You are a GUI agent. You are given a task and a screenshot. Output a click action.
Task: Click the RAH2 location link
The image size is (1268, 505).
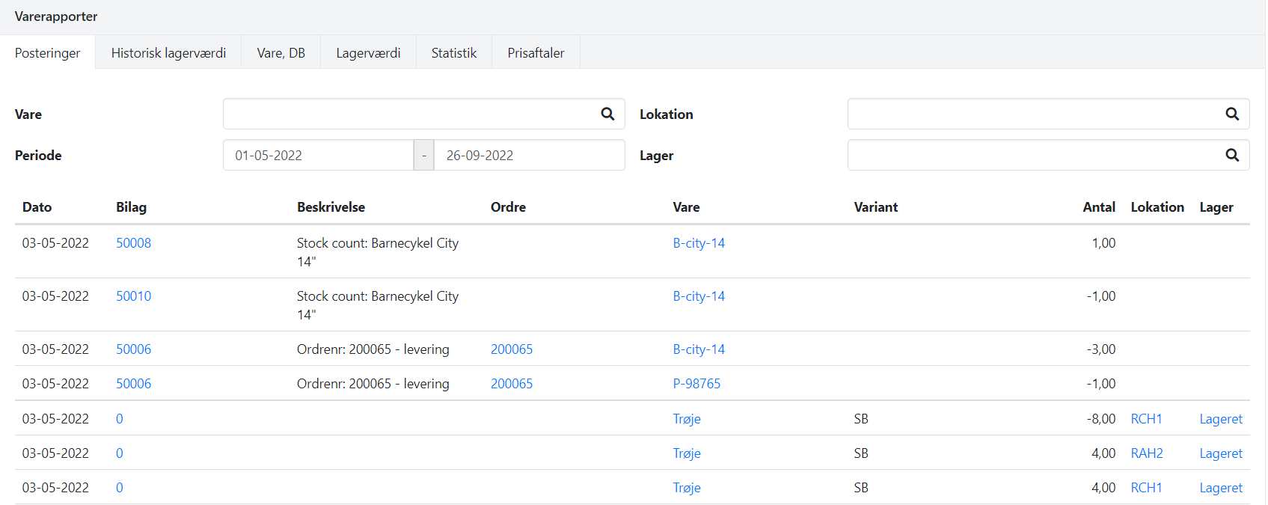[1147, 453]
